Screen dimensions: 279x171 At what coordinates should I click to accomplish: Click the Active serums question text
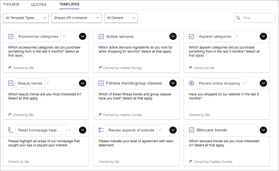(x=135, y=49)
